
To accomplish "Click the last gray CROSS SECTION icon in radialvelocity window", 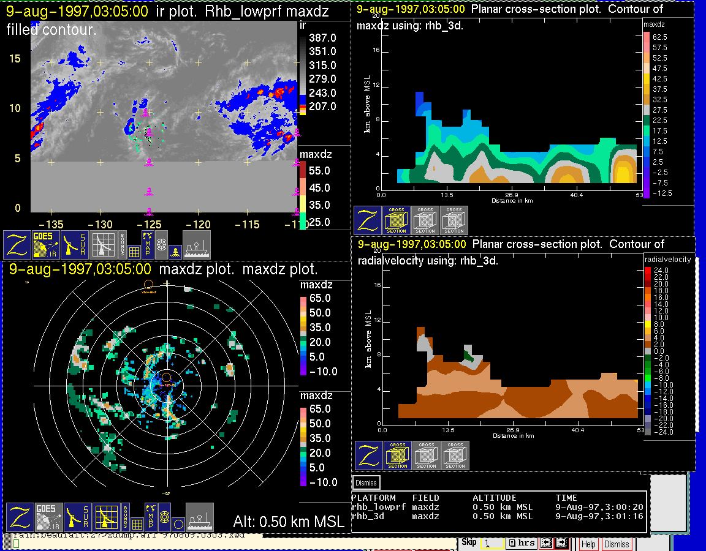I will (455, 455).
